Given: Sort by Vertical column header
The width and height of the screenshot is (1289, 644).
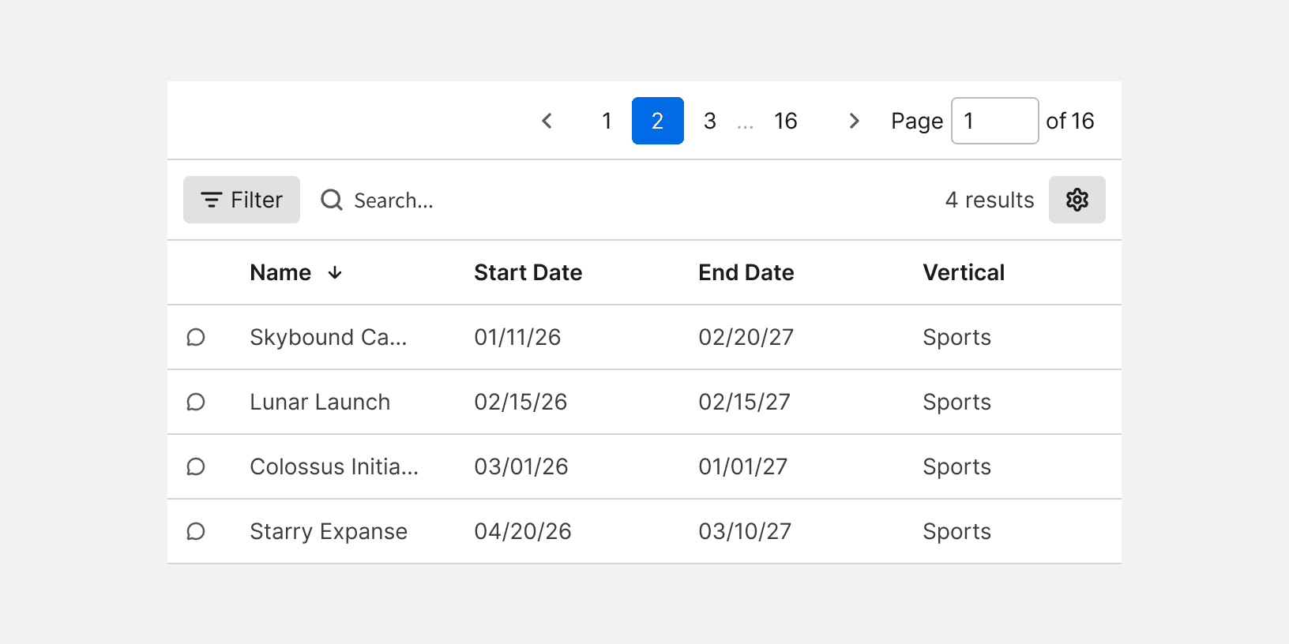Looking at the screenshot, I should pos(963,273).
